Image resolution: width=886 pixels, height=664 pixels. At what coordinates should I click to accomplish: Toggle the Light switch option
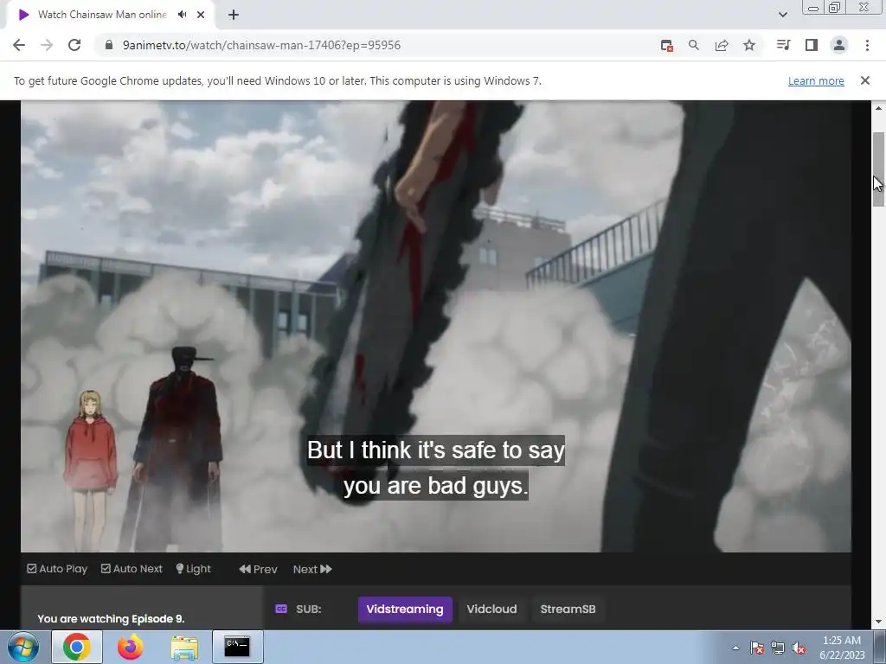point(193,569)
